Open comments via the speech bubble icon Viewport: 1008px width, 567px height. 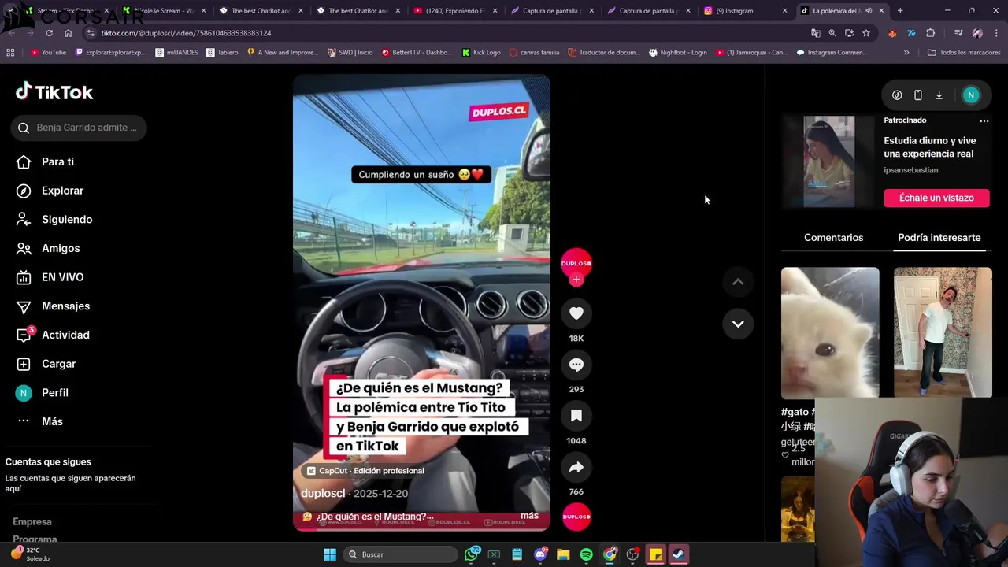576,365
